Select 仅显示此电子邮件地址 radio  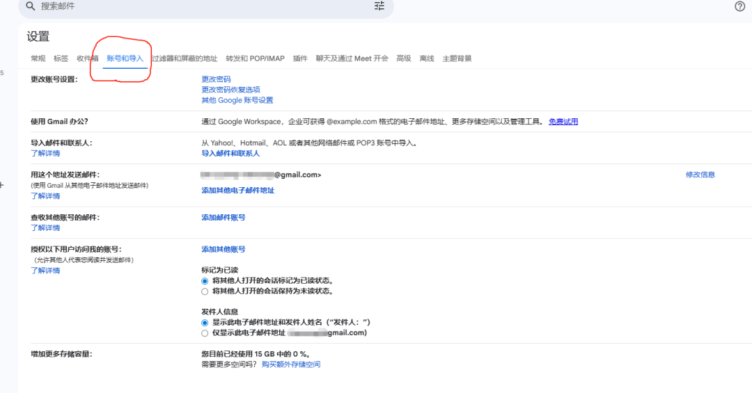(x=205, y=334)
